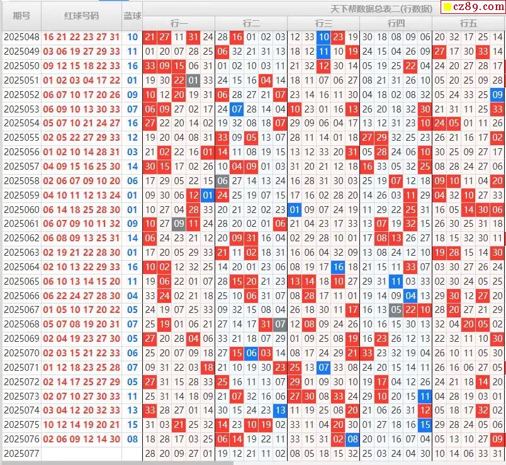506x465 pixels.
Task: Select issue number 2025055
Action: (21, 138)
